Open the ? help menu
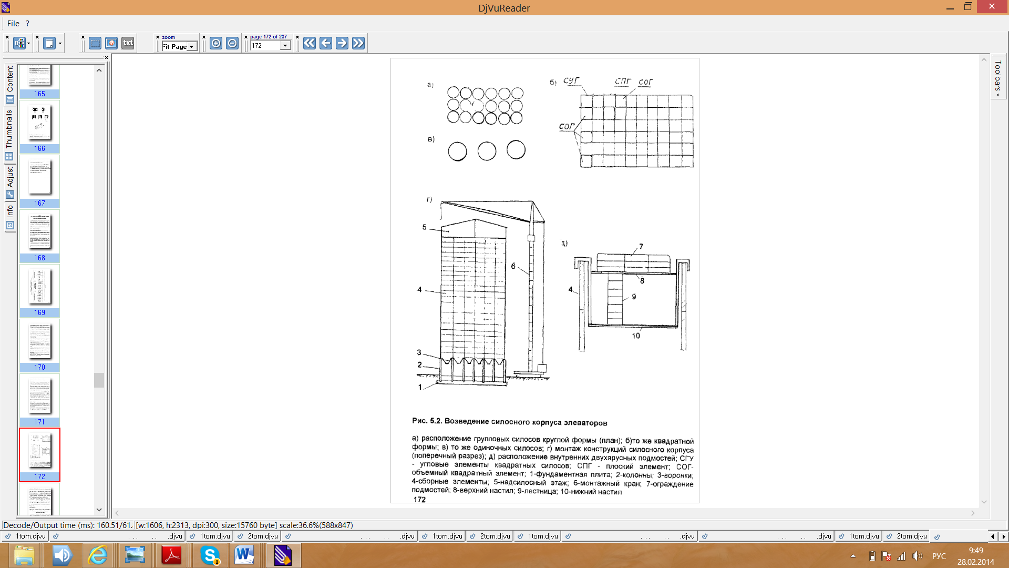 pyautogui.click(x=28, y=23)
